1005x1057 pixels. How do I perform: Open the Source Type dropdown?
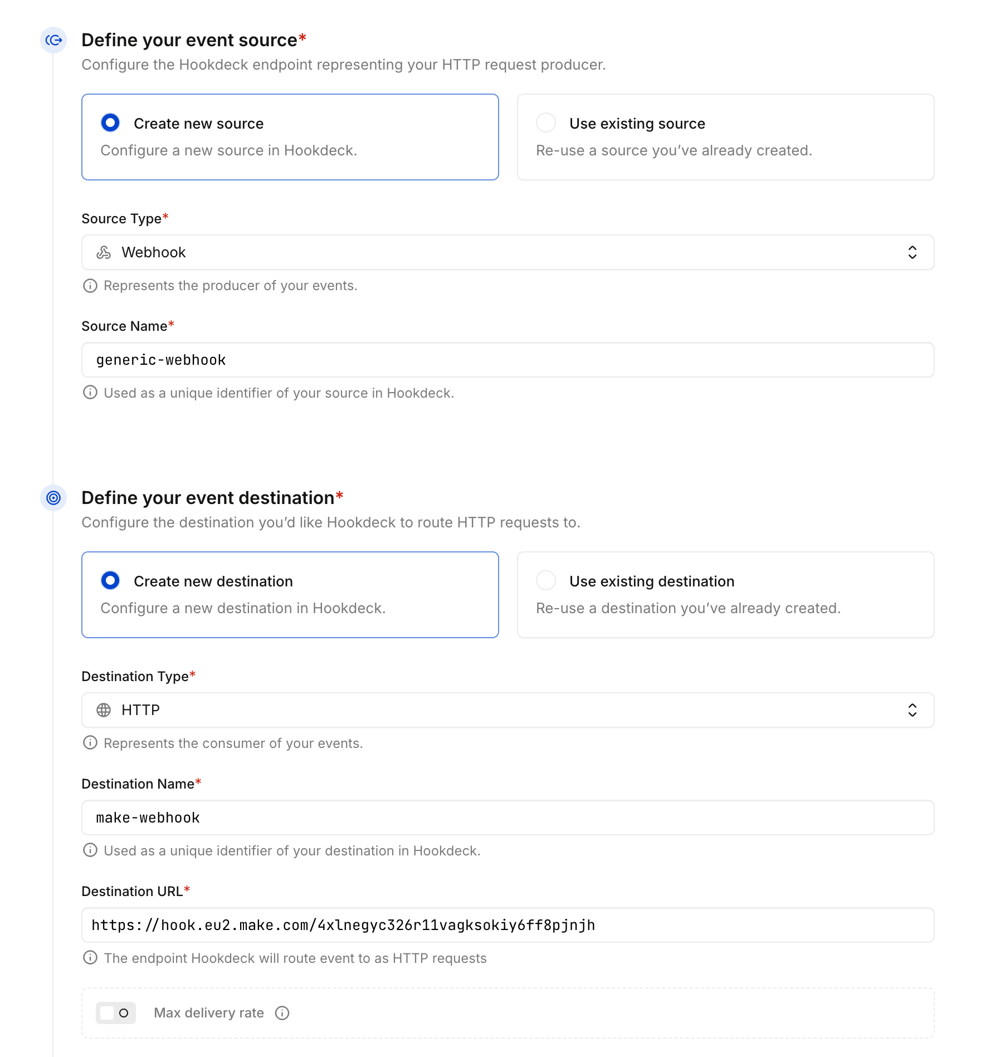507,252
